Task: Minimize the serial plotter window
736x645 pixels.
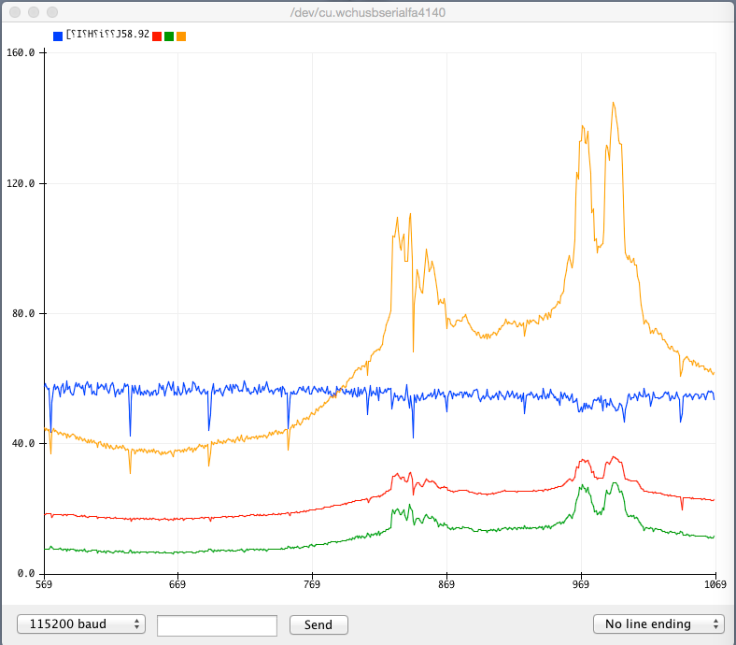Action: 33,12
